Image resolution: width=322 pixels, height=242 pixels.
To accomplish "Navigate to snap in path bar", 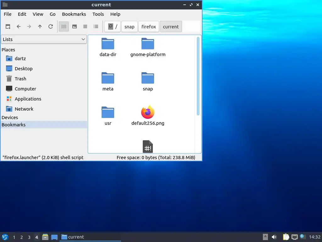I will click(x=129, y=26).
